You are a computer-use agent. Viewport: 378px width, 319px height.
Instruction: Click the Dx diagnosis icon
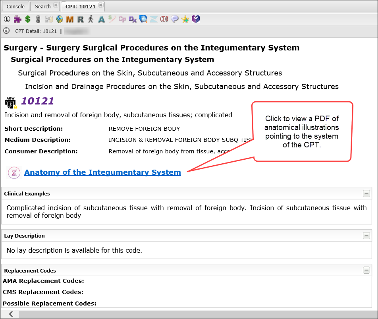tap(133, 19)
